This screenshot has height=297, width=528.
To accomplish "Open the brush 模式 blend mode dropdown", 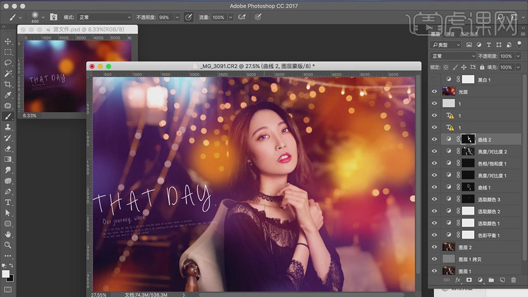I will coord(104,18).
